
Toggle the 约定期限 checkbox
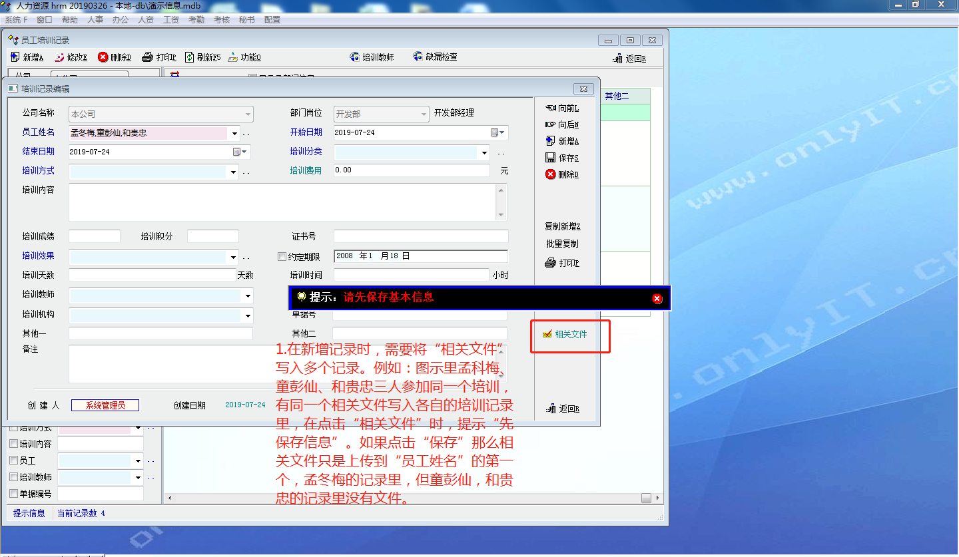click(282, 257)
